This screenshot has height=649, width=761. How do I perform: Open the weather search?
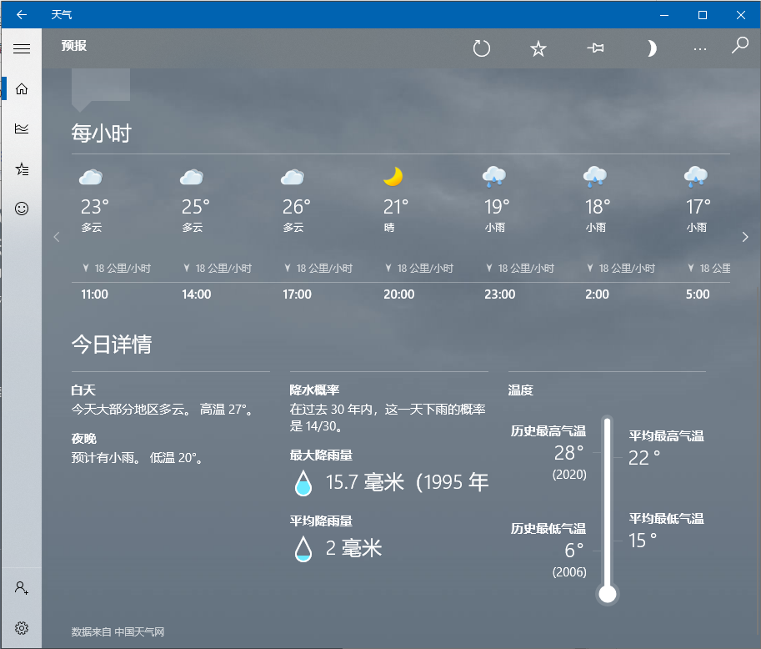coord(738,48)
